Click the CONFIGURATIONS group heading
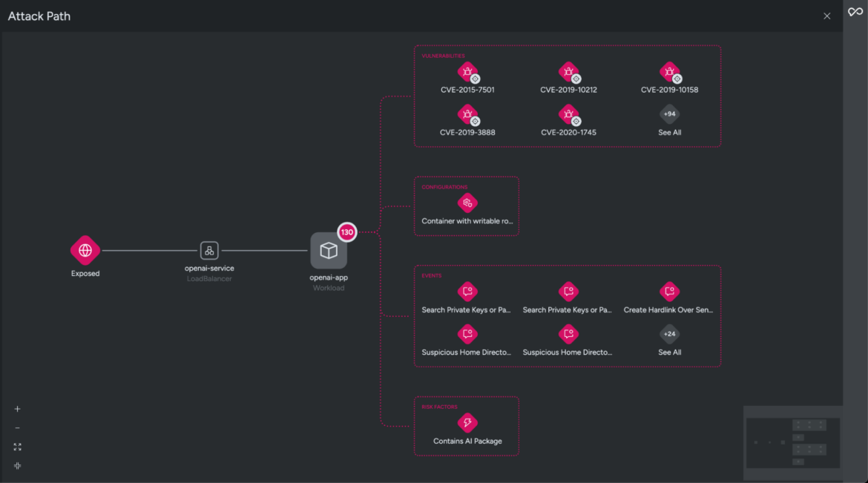 point(444,187)
